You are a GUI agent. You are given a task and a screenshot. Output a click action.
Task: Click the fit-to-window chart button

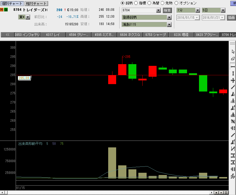[226, 193]
